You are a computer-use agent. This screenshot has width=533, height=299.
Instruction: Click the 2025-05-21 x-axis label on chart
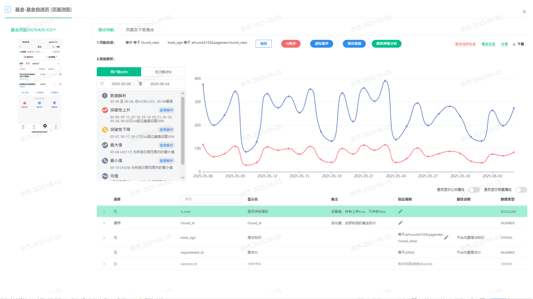363,176
